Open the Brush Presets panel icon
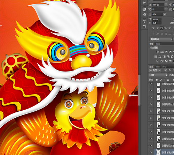174x155 pixels. tap(145, 21)
